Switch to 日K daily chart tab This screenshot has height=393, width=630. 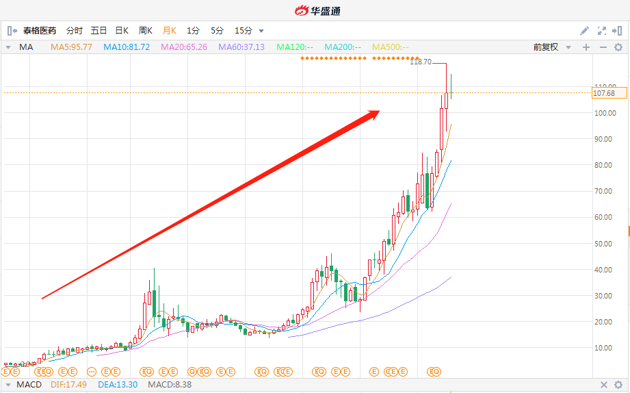coord(122,31)
